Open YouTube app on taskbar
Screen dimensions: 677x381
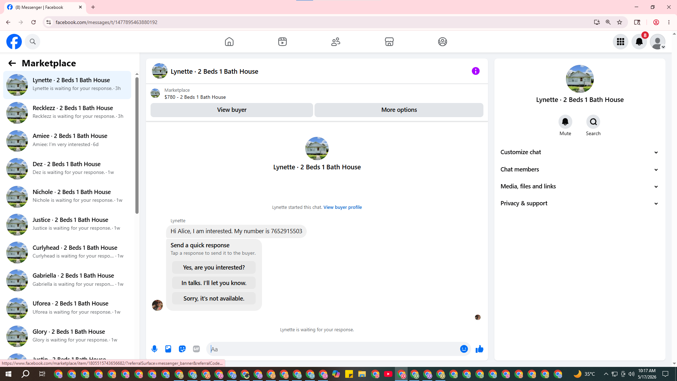(x=388, y=374)
